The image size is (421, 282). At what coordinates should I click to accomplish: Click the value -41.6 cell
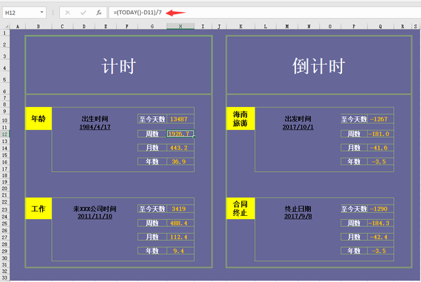point(380,148)
